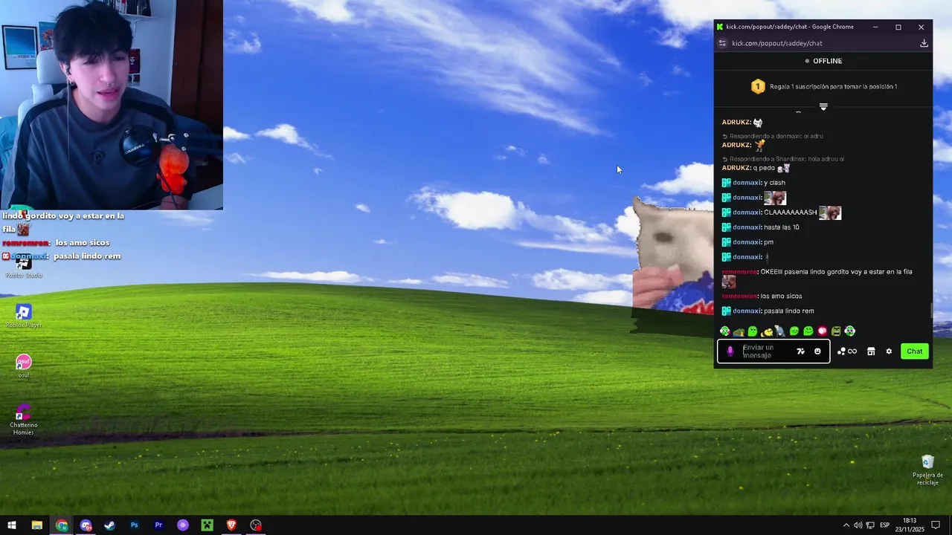Click the purple microphone icon in chat input
952x535 pixels.
click(730, 351)
